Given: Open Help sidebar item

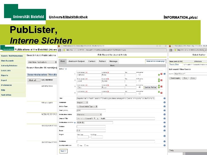Looking at the screenshot, I should [x=13, y=90].
